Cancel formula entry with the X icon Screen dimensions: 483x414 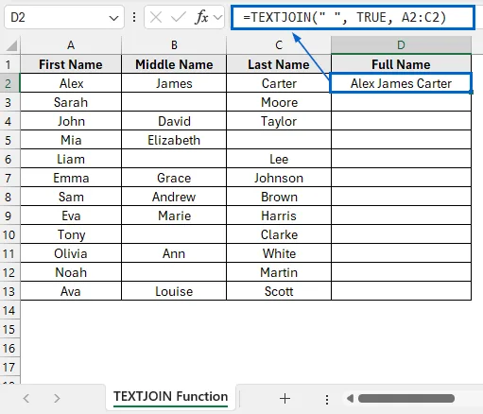tap(156, 17)
